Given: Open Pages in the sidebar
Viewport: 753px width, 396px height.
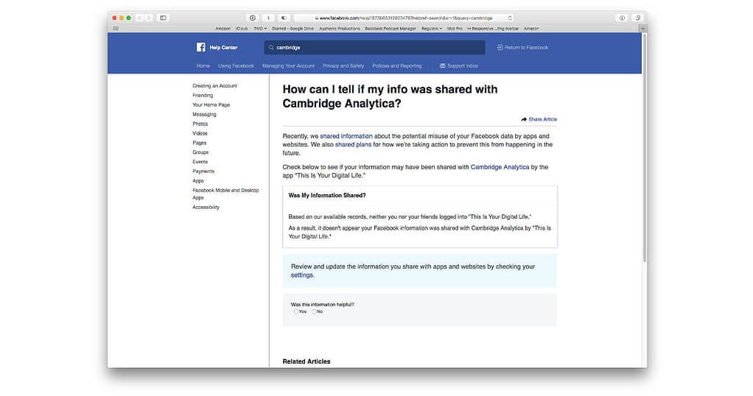Looking at the screenshot, I should (x=199, y=143).
